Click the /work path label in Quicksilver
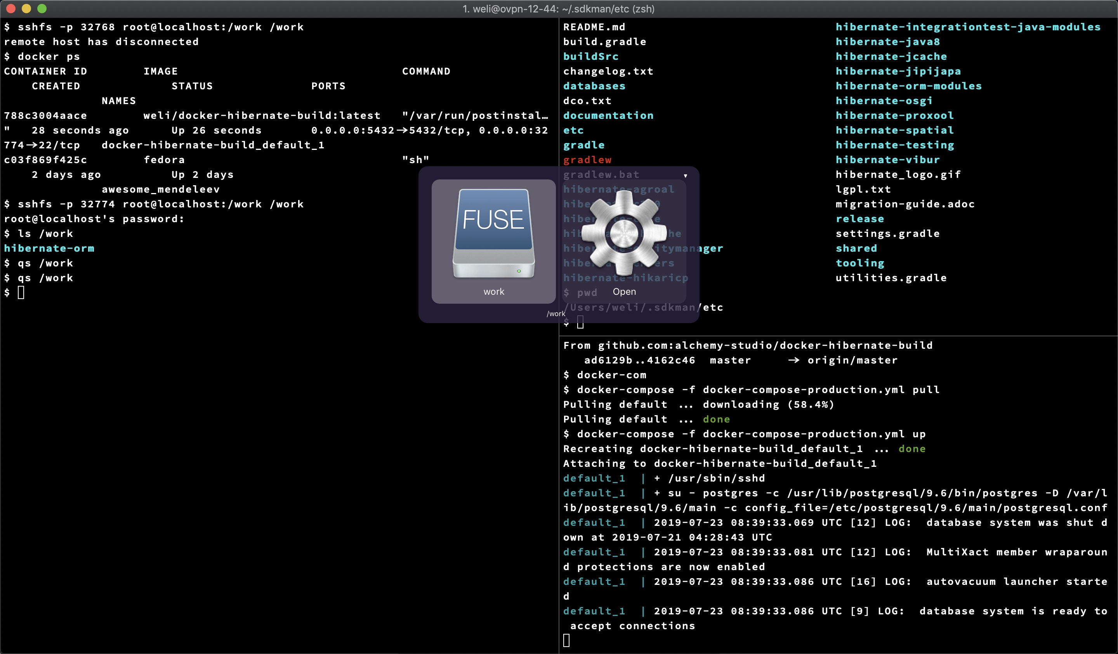The height and width of the screenshot is (654, 1118). click(x=556, y=314)
